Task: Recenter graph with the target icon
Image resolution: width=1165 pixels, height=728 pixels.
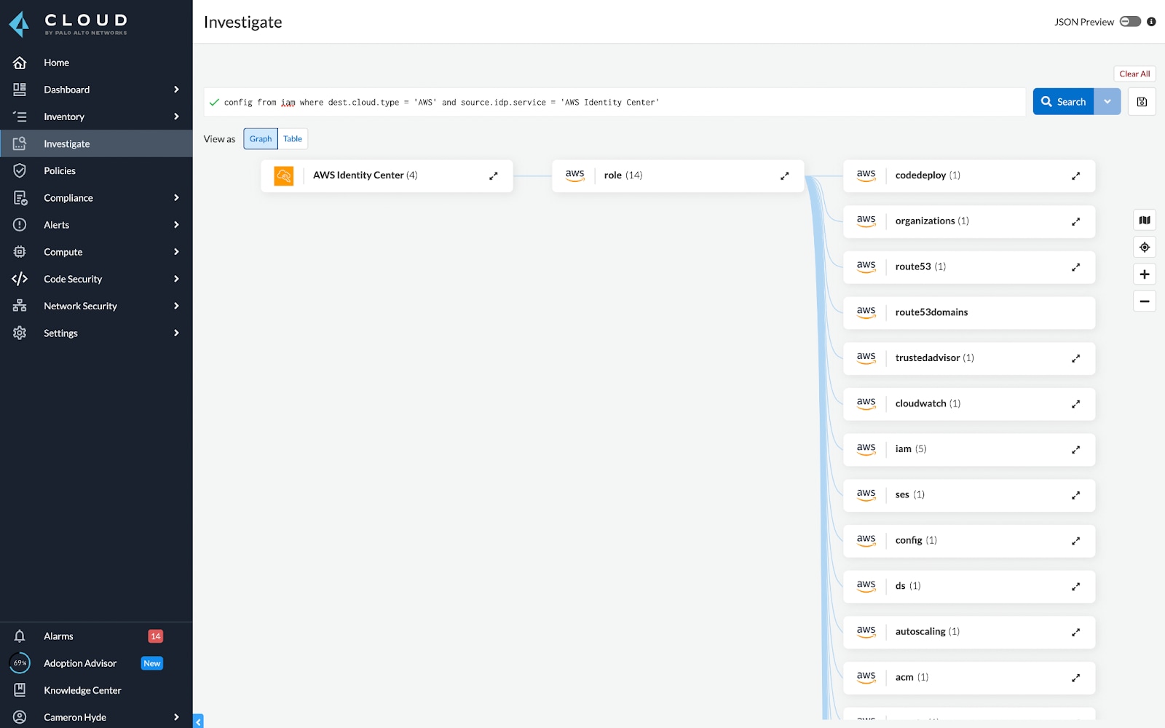Action: tap(1145, 248)
